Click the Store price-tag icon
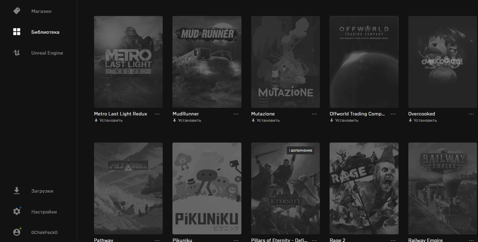Viewport: 478px width, 242px height. pos(17,11)
